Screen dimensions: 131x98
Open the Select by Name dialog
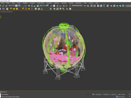pos(19,6)
